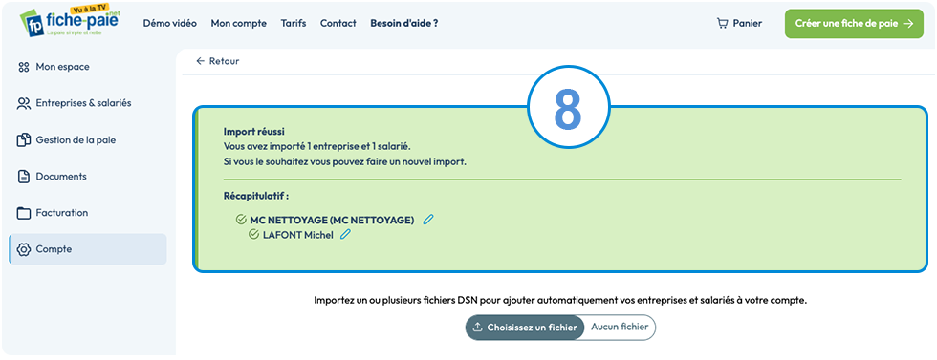937x360 pixels.
Task: Select Compte in the sidebar
Action: pos(88,249)
